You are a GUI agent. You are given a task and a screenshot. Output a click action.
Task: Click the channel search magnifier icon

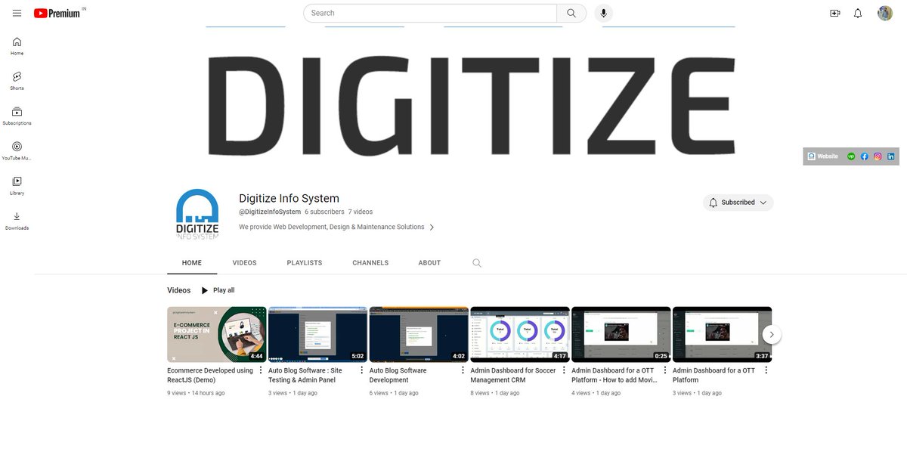point(477,263)
